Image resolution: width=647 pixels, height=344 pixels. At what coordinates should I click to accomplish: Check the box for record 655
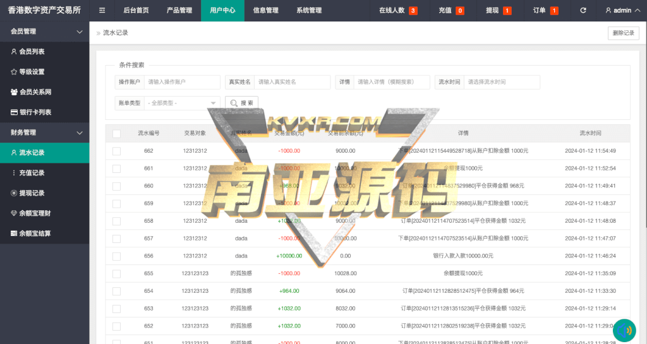[x=116, y=273]
